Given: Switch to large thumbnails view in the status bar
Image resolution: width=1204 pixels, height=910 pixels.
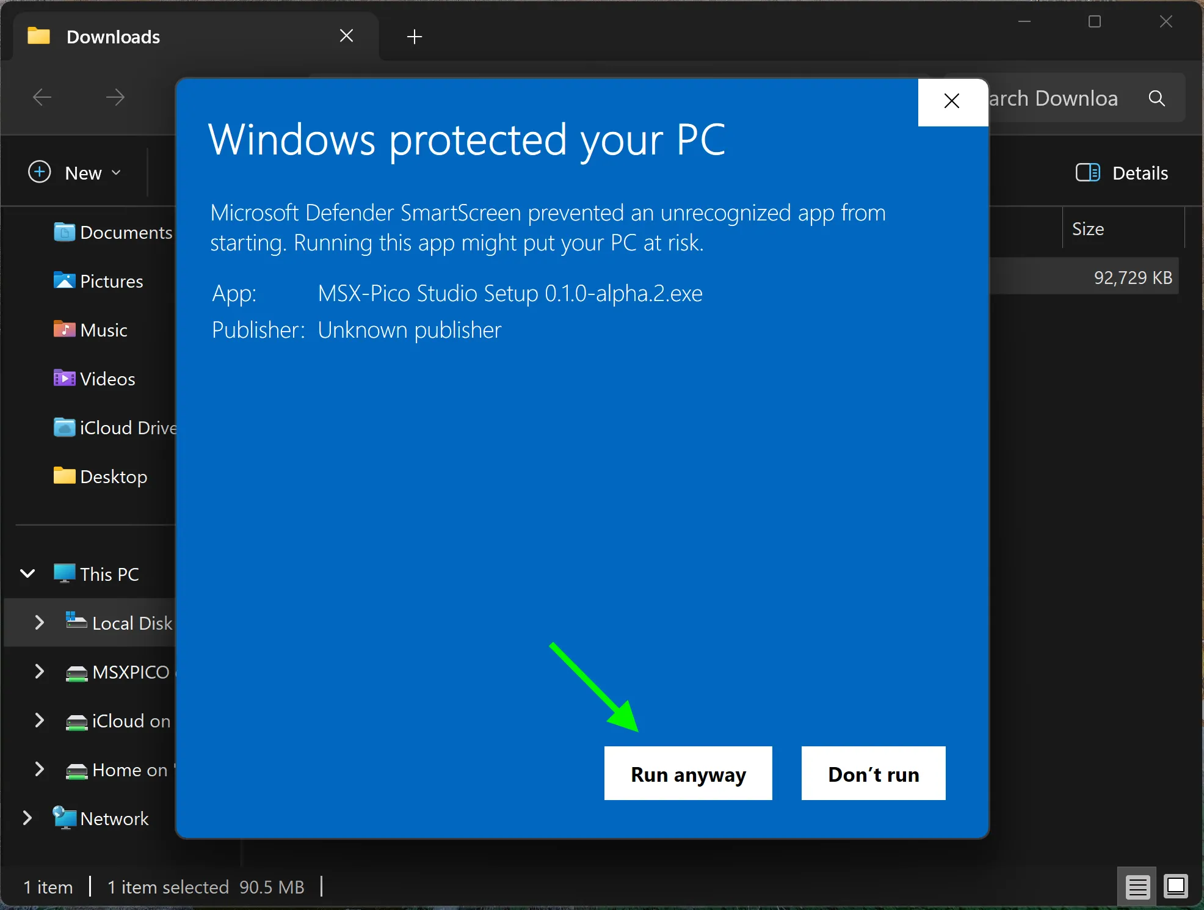Looking at the screenshot, I should coord(1175,887).
